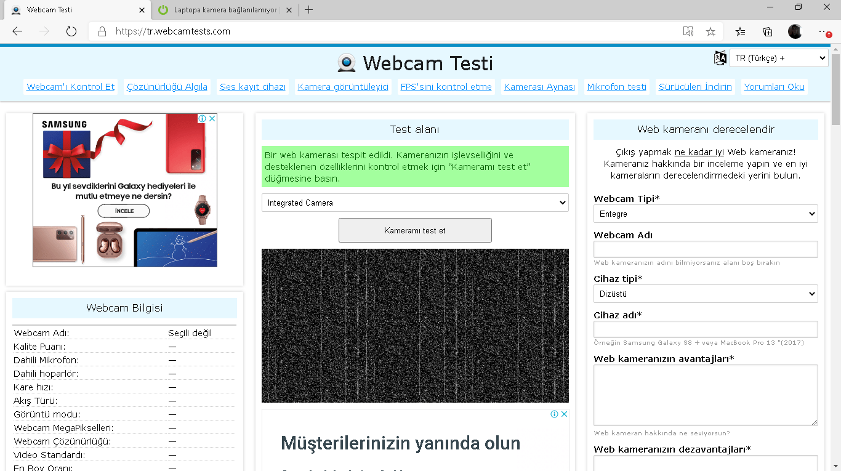Click the Dahili hoparlör: row label
Viewport: 841px width, 471px height.
click(x=46, y=374)
